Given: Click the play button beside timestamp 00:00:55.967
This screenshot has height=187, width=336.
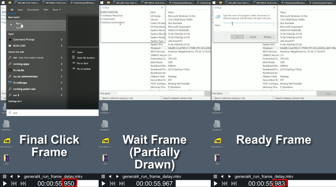Looking at the screenshot, I should click(x=103, y=184).
